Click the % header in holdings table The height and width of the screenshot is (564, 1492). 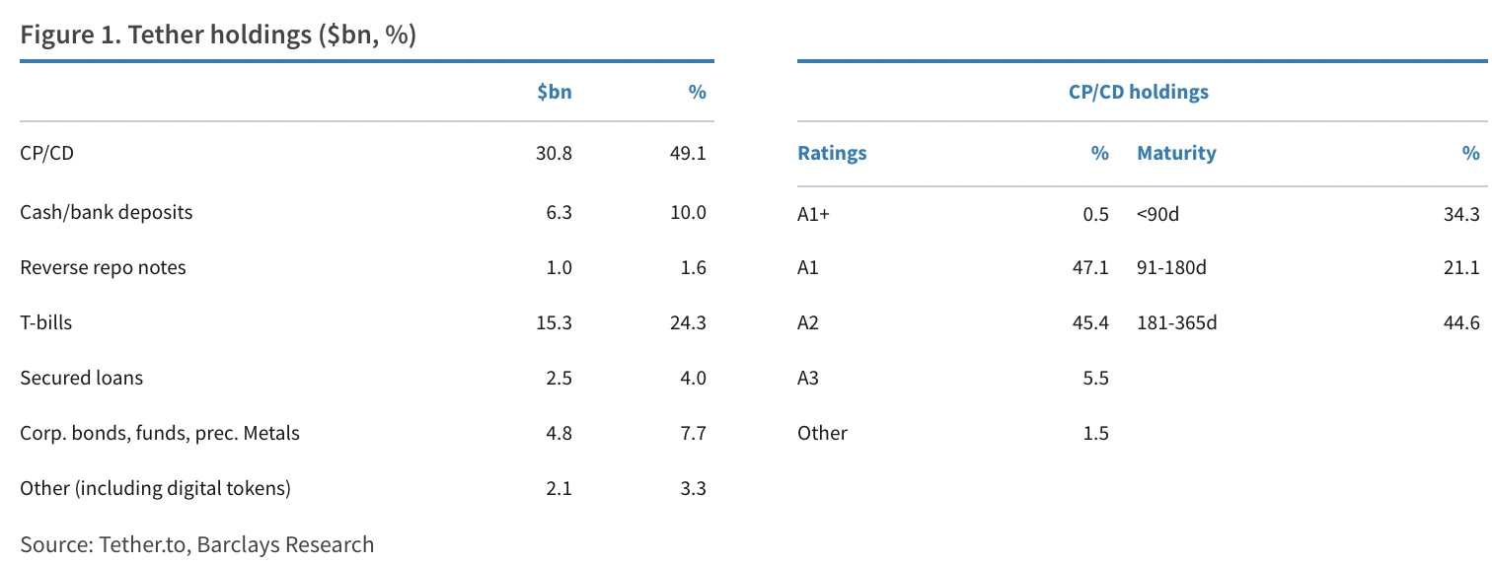tap(697, 93)
